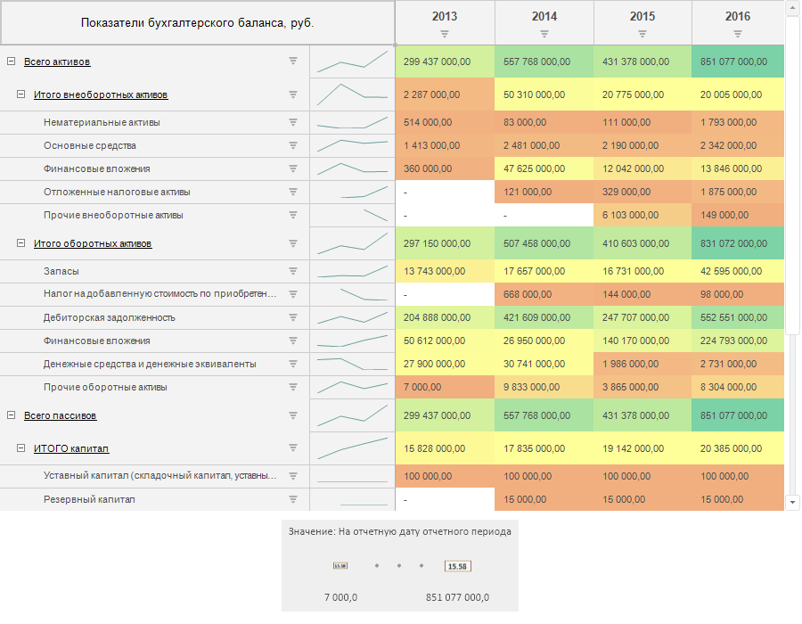Collapse the Всего активов tree node

(11, 62)
